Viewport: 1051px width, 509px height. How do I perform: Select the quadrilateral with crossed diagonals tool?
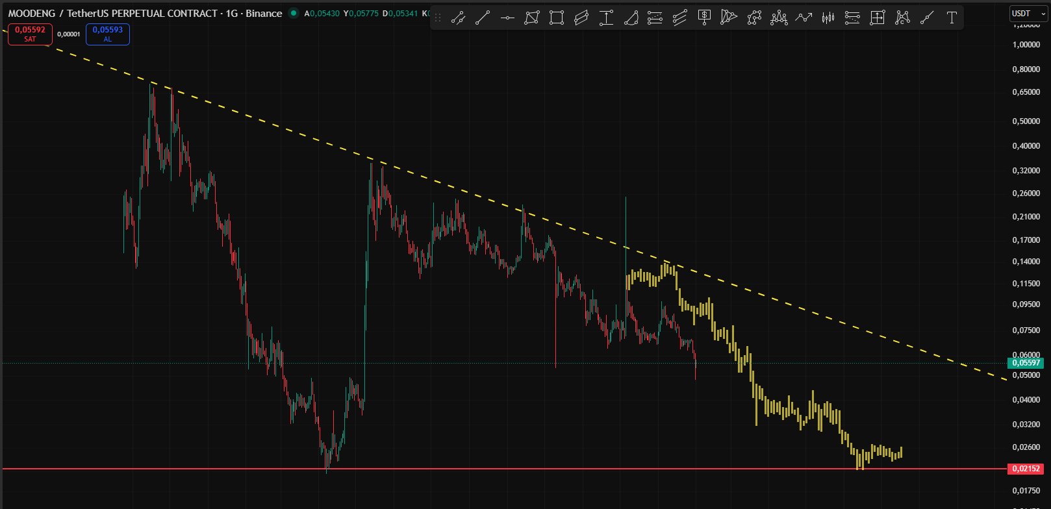click(532, 18)
